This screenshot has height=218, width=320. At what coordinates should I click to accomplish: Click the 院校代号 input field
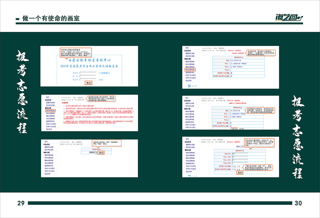click(240, 154)
